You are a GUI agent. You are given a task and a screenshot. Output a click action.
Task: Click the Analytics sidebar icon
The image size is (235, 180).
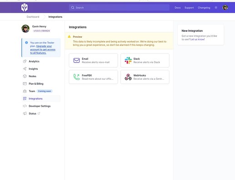(25, 61)
